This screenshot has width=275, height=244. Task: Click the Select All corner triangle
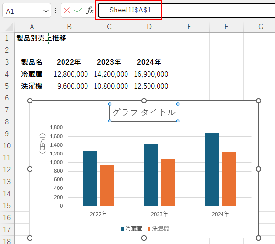tap(9, 27)
